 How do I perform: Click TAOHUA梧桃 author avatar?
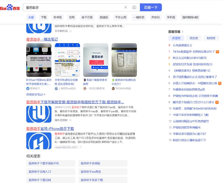click(113, 89)
